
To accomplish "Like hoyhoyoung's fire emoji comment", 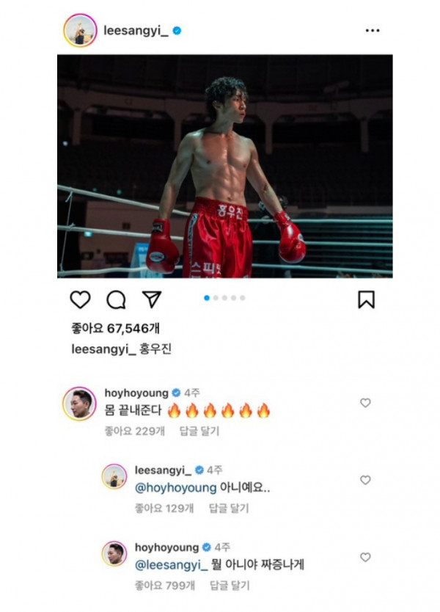I will click(365, 403).
